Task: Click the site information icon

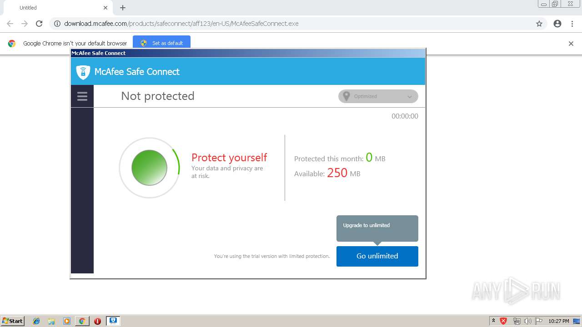Action: click(57, 24)
